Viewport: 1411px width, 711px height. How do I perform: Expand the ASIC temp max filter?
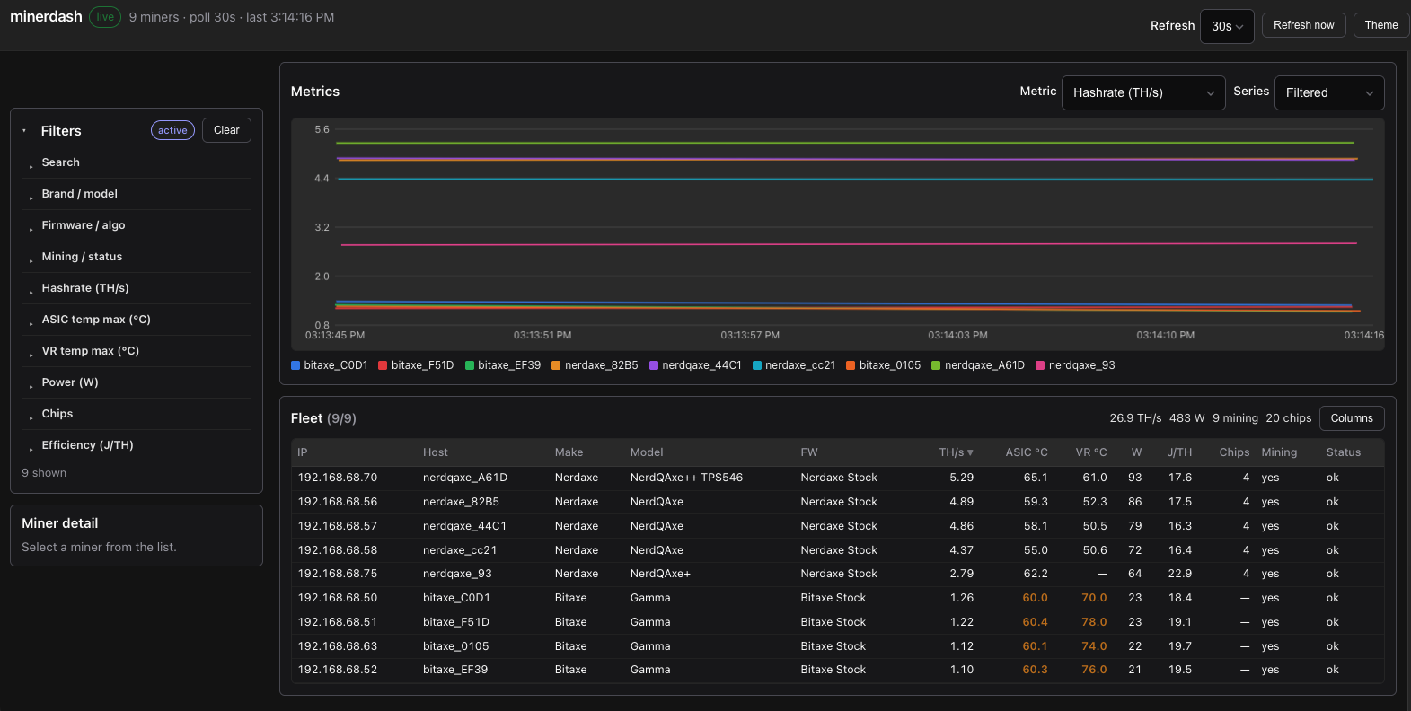tap(137, 320)
